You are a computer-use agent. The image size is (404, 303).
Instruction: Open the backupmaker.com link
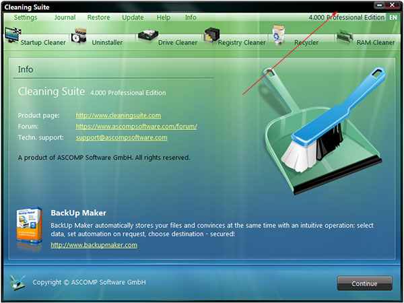94,245
